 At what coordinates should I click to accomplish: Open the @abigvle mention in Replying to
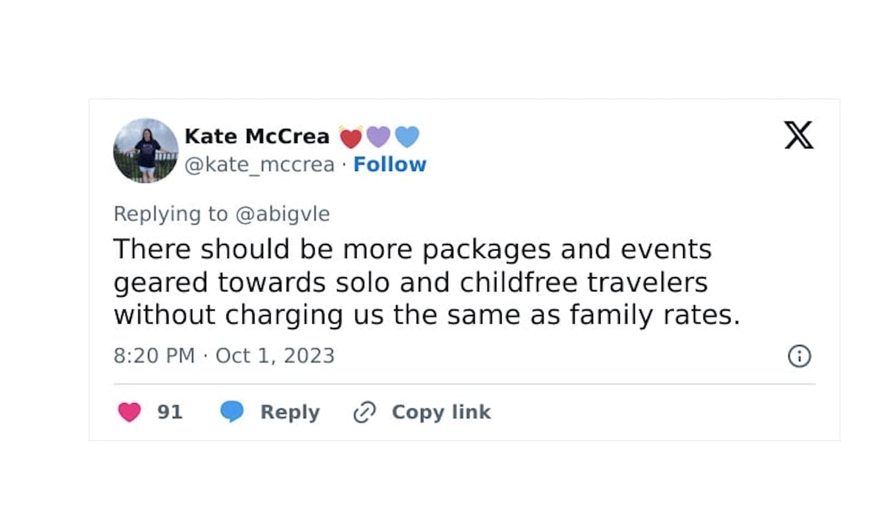[283, 214]
